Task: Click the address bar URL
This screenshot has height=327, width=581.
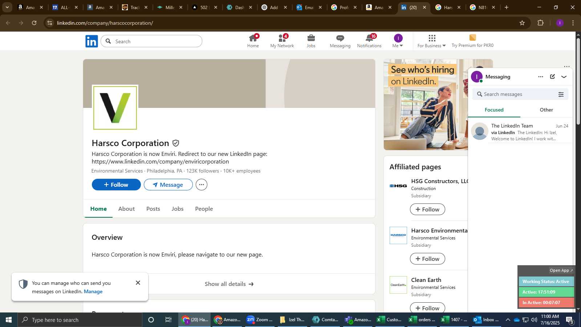Action: 105,23
